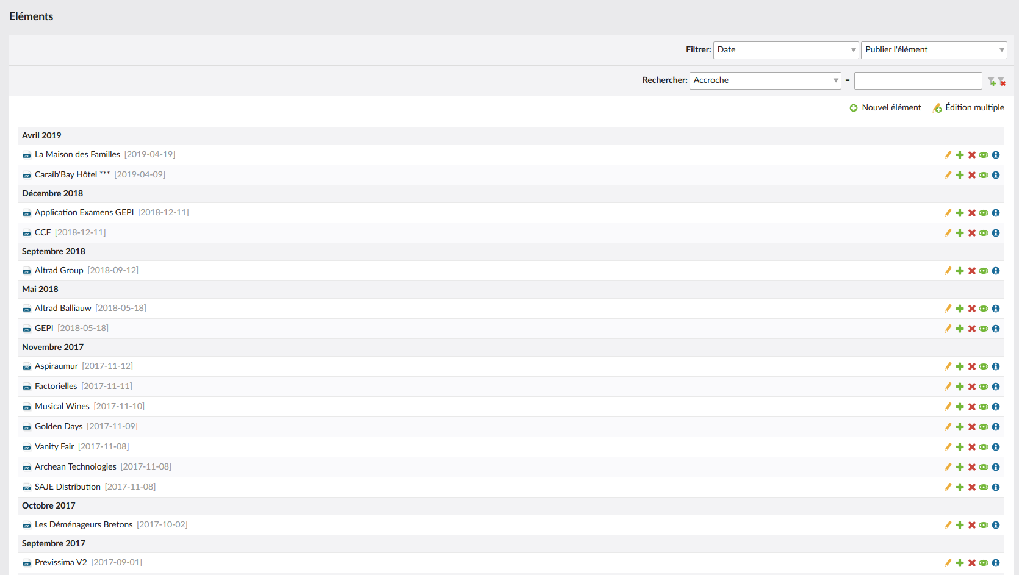Click Nouvel élément to create an item

coord(885,108)
